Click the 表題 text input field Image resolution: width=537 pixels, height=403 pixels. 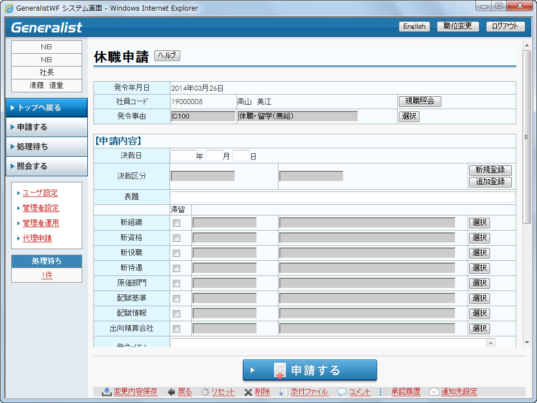click(x=342, y=197)
